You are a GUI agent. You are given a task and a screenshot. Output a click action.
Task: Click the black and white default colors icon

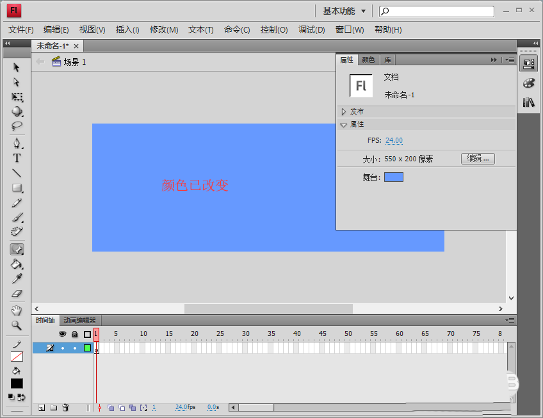(x=12, y=397)
